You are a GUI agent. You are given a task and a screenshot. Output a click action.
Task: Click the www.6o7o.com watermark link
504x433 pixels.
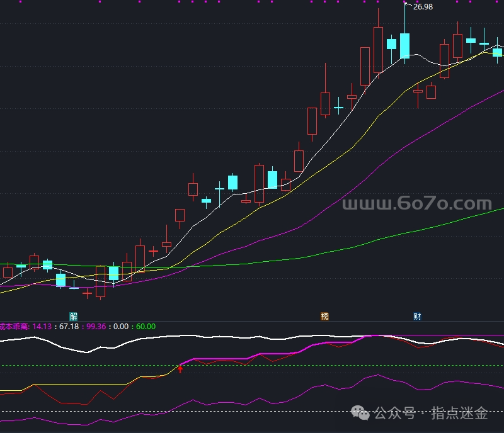tap(416, 204)
